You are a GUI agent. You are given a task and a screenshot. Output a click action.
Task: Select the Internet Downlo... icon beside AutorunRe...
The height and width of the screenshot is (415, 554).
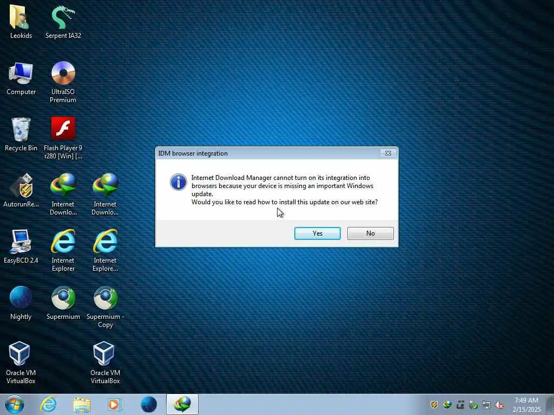[x=63, y=194]
